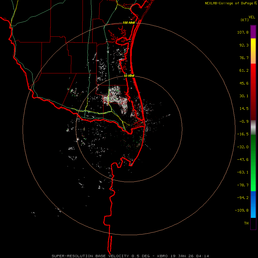Viewport: 258px width, 258px height.
Task: Click the blue segment of the velocity color bar
Action: (x=253, y=204)
